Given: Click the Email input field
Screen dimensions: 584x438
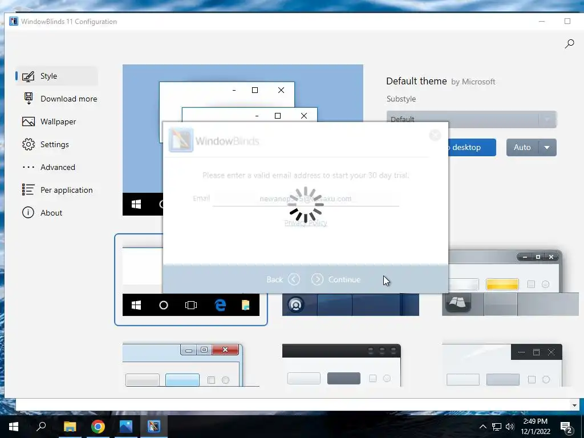Looking at the screenshot, I should tap(306, 198).
